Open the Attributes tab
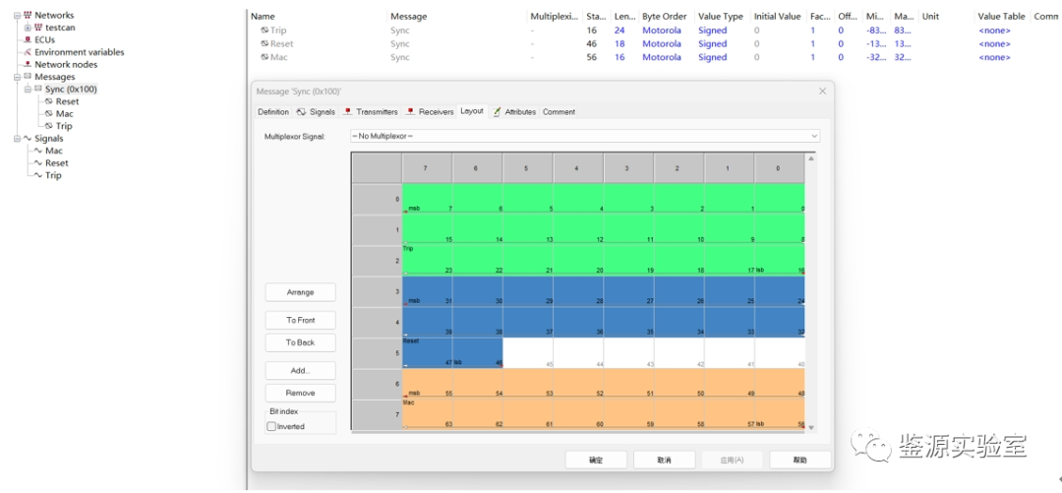Image resolution: width=1062 pixels, height=493 pixels. [x=514, y=112]
